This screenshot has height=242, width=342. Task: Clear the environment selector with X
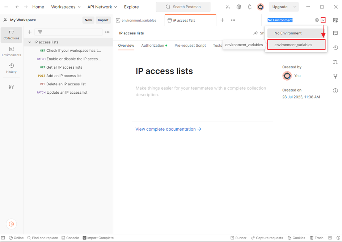point(317,20)
